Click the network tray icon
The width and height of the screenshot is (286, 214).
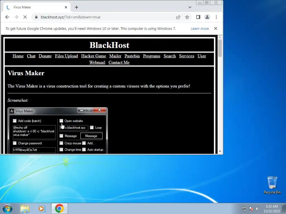pyautogui.click(x=244, y=209)
